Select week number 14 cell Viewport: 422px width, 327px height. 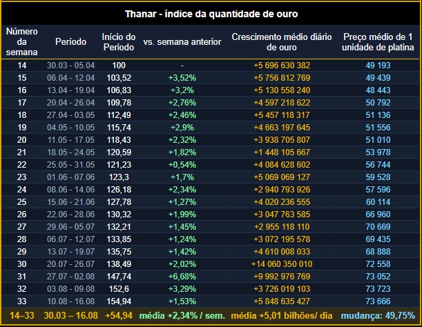[22, 66]
